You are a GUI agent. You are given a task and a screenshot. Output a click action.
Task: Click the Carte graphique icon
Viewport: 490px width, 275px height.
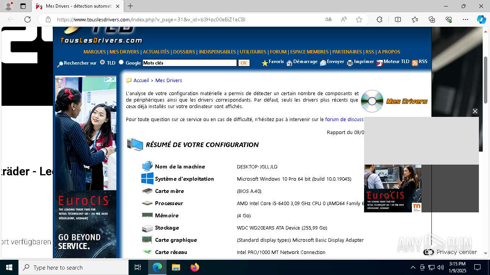pyautogui.click(x=147, y=240)
